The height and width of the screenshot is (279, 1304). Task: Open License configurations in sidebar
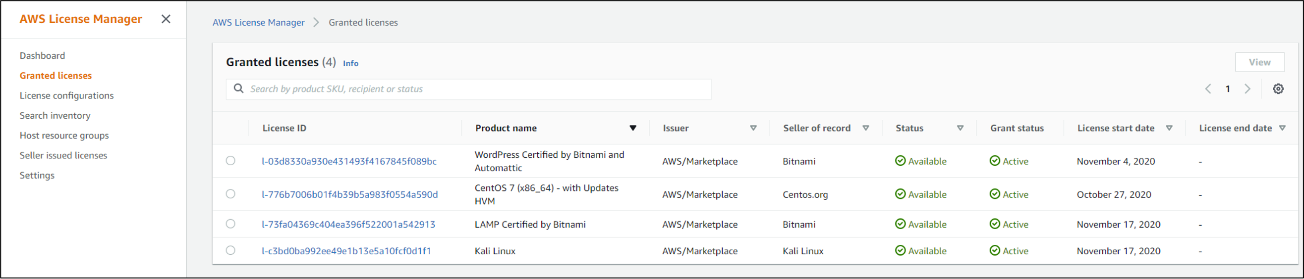(66, 95)
